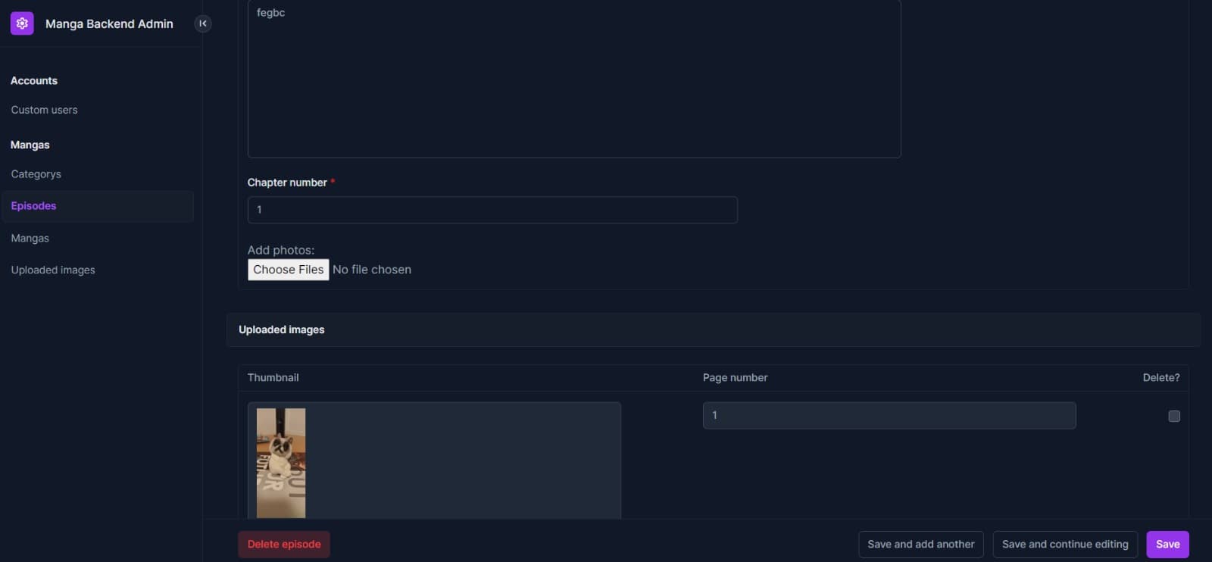Focus the text area containing 'fegbc'
1212x562 pixels.
[573, 80]
